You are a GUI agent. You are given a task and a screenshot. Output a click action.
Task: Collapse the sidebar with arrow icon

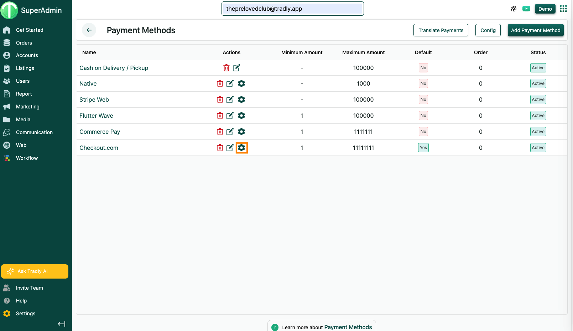62,324
